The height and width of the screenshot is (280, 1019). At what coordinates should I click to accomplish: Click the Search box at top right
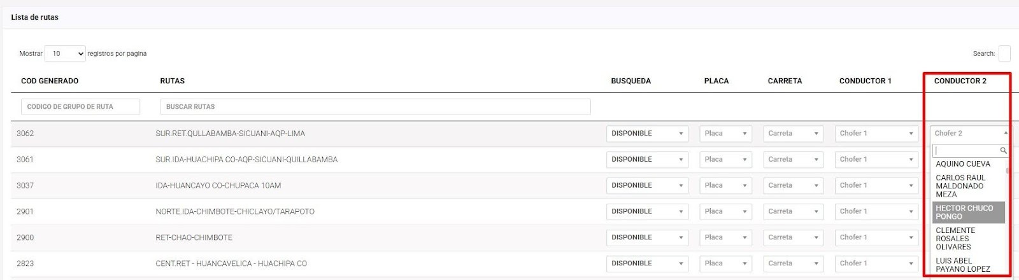pyautogui.click(x=1004, y=54)
